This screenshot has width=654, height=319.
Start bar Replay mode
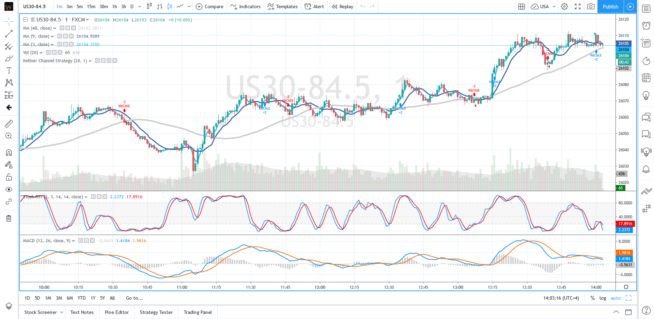coord(343,6)
